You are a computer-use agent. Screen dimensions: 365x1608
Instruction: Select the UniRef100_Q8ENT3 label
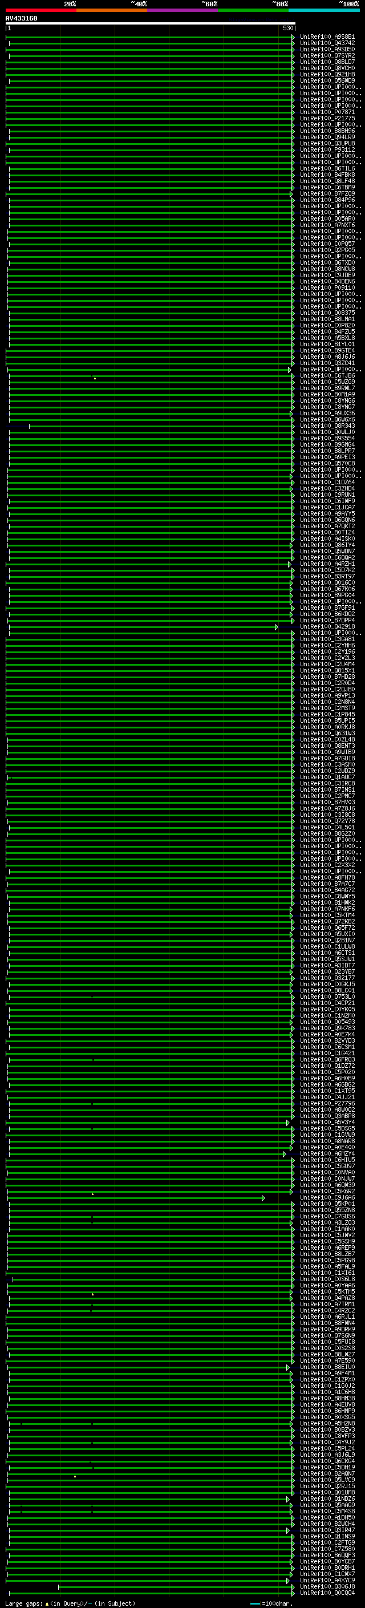click(x=327, y=746)
